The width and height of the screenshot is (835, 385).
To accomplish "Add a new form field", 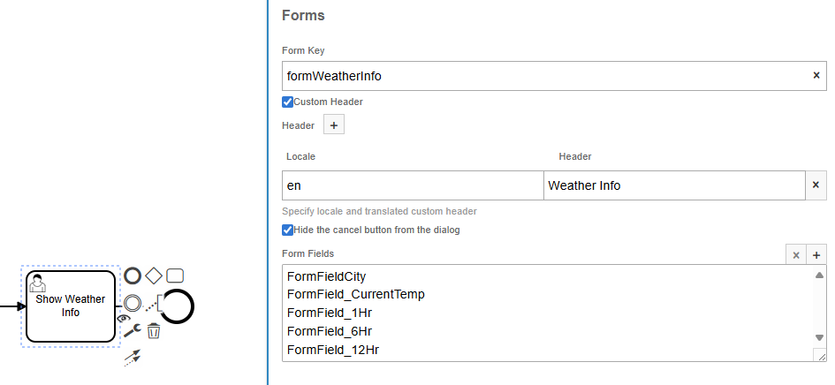I will [x=816, y=254].
